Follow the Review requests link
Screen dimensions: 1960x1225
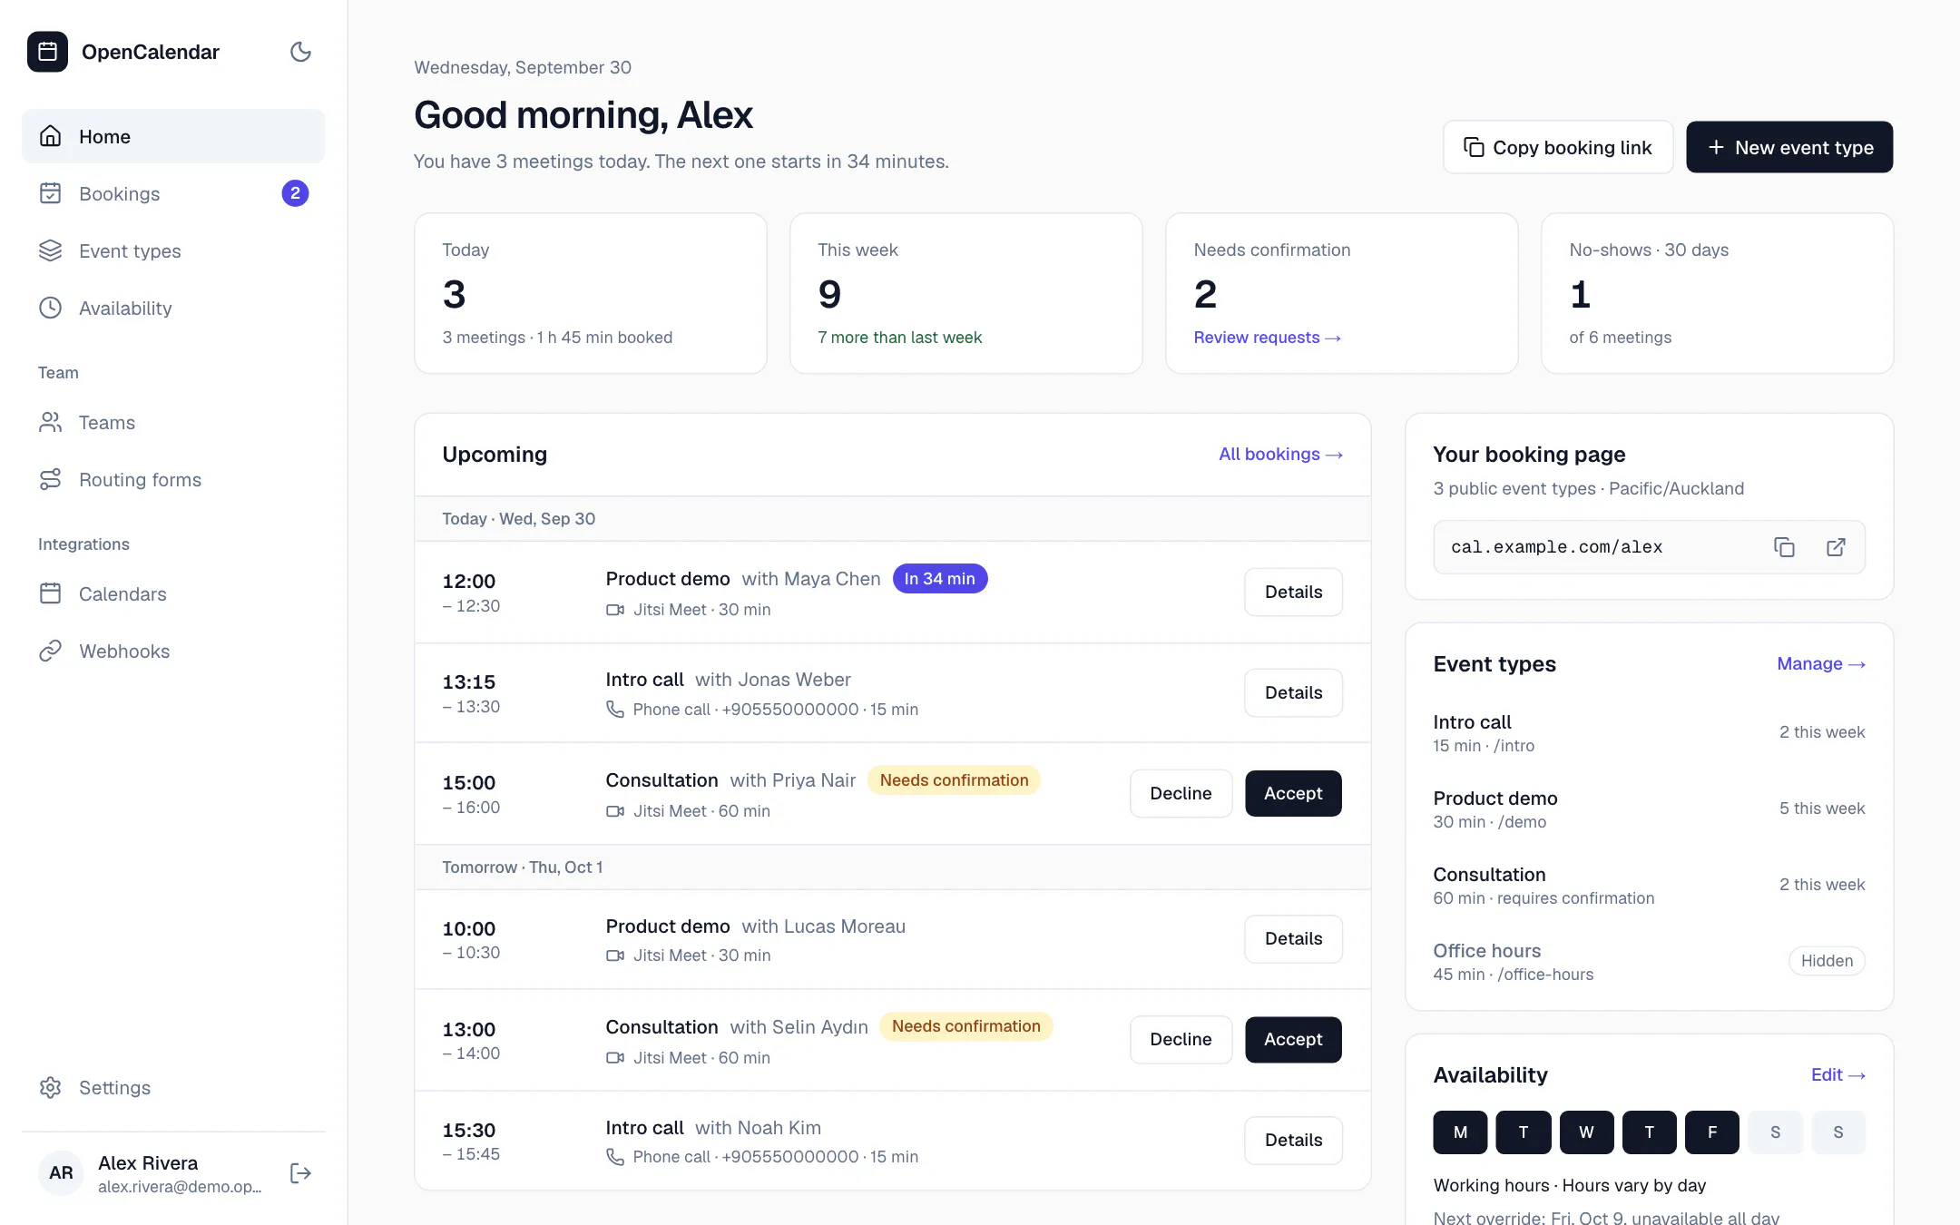tap(1267, 338)
